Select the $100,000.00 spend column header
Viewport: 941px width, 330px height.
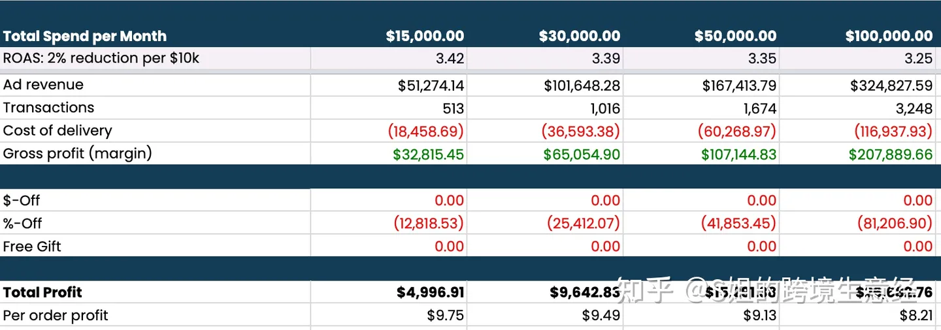pos(889,37)
